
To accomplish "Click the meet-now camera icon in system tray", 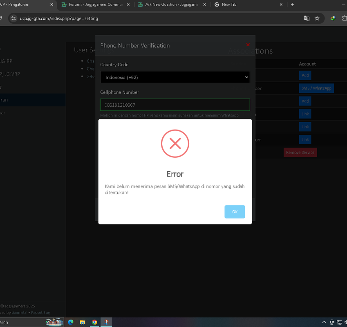I will (332, 322).
